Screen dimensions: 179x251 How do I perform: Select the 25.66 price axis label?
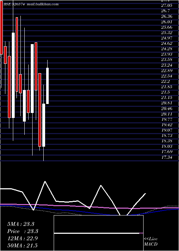tap(167, 27)
